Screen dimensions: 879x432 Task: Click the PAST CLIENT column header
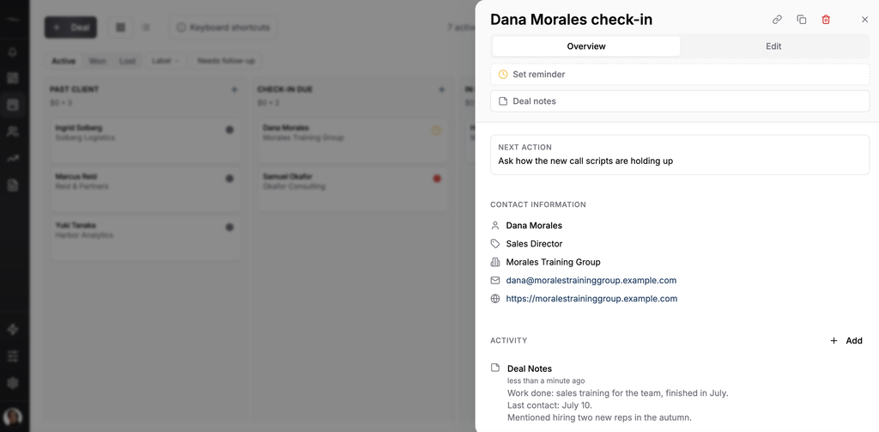[74, 89]
